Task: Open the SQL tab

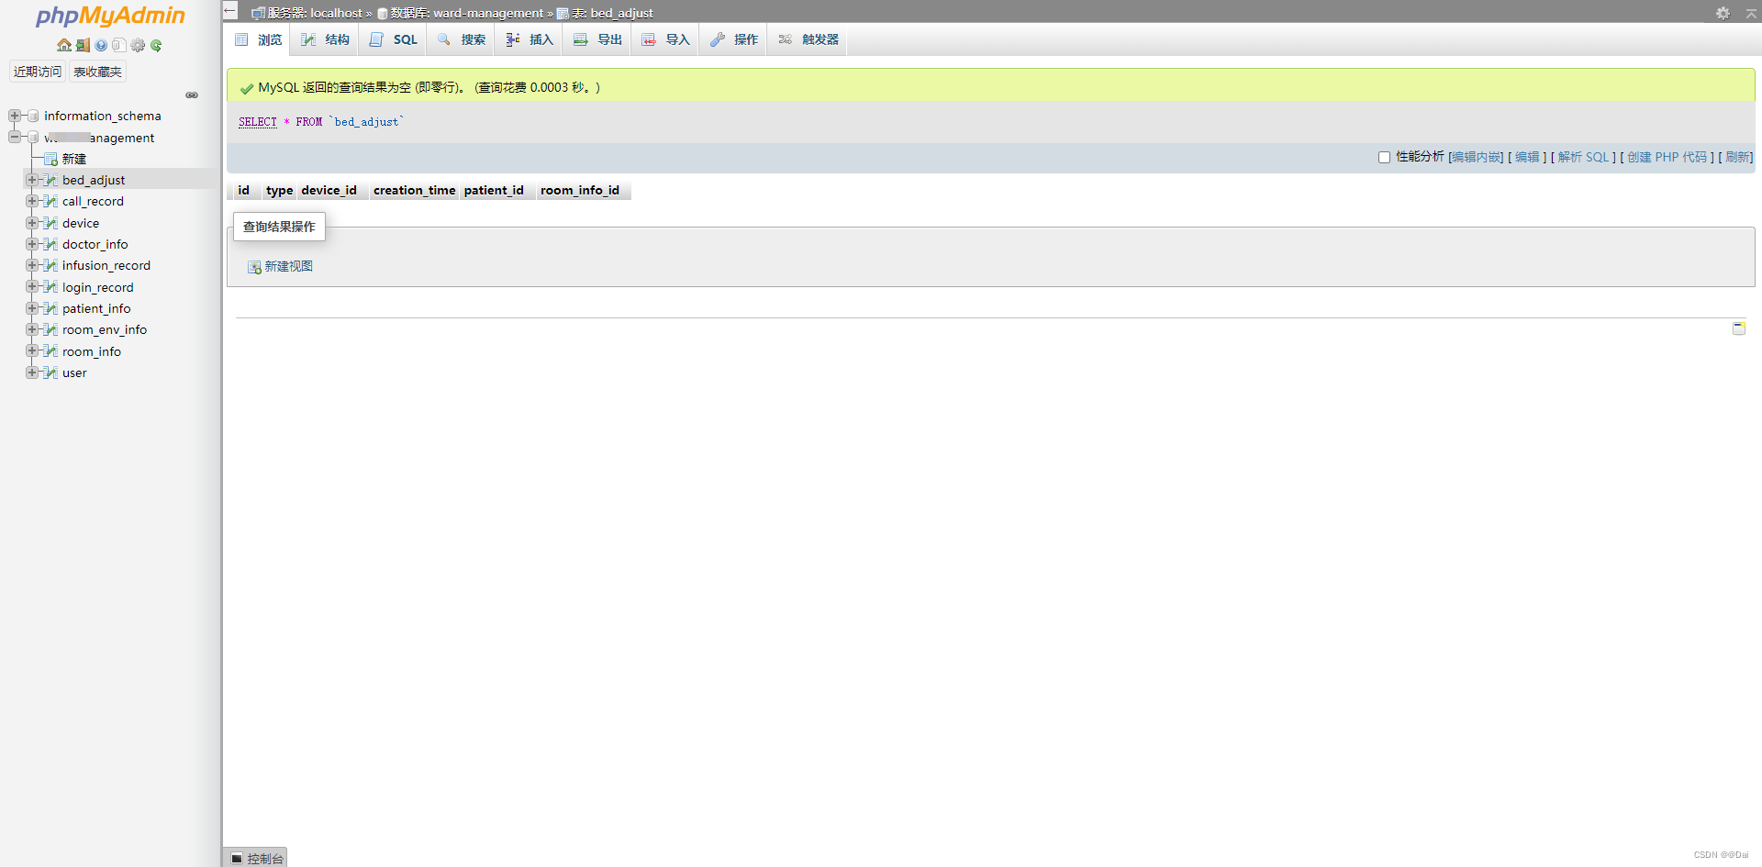Action: pyautogui.click(x=393, y=39)
